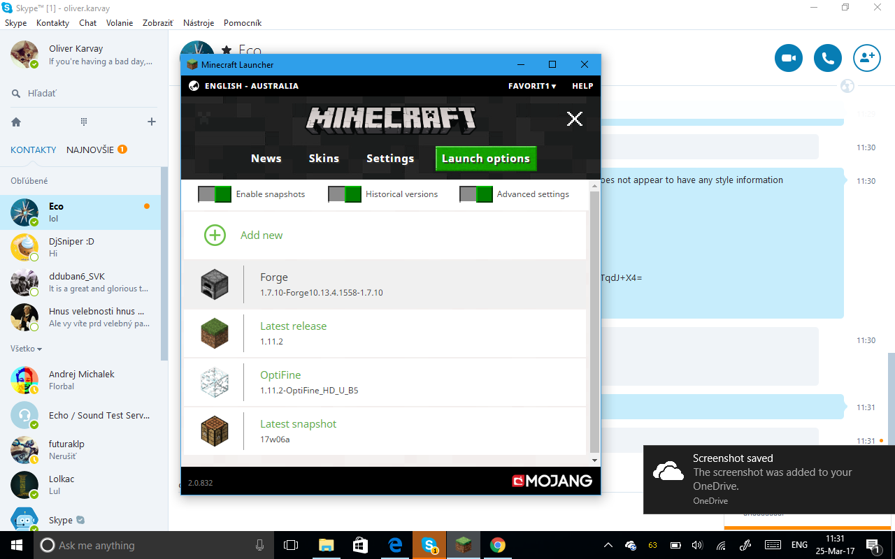Click the green plus Add new icon
The image size is (895, 559).
(x=215, y=235)
